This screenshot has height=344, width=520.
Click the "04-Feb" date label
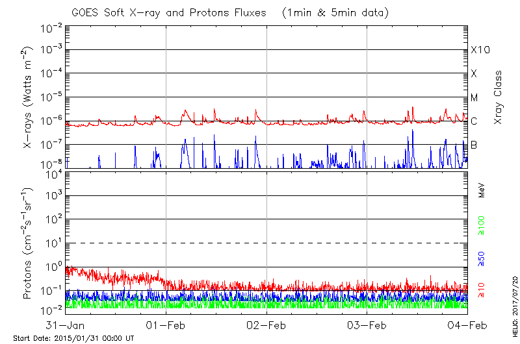coord(467,325)
